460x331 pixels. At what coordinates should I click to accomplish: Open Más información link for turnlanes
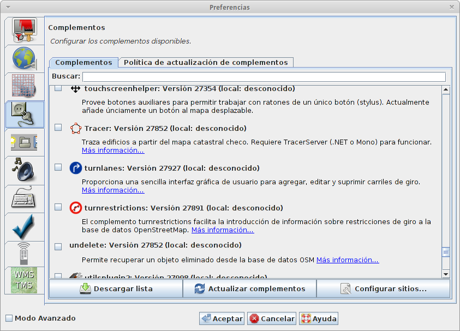coord(113,190)
